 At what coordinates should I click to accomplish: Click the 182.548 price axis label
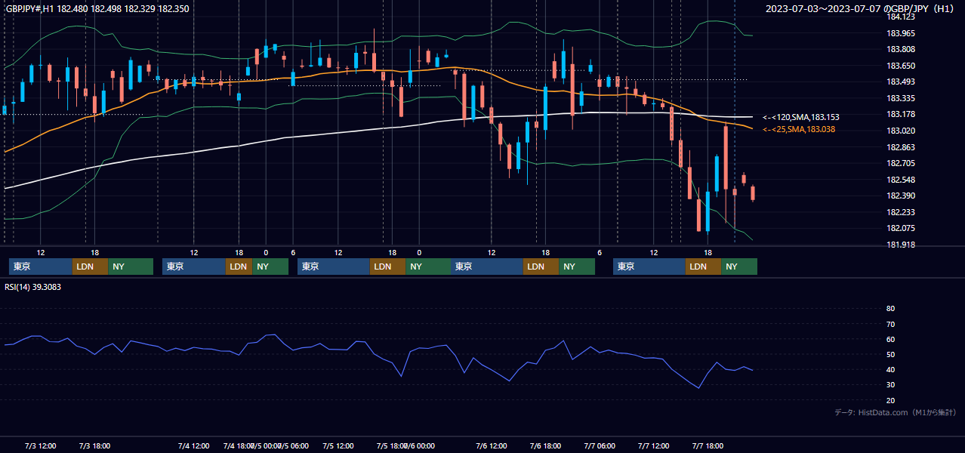900,180
